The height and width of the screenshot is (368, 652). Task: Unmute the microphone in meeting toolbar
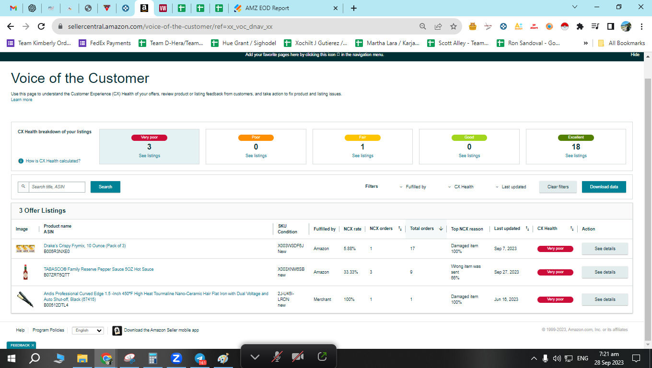click(277, 356)
